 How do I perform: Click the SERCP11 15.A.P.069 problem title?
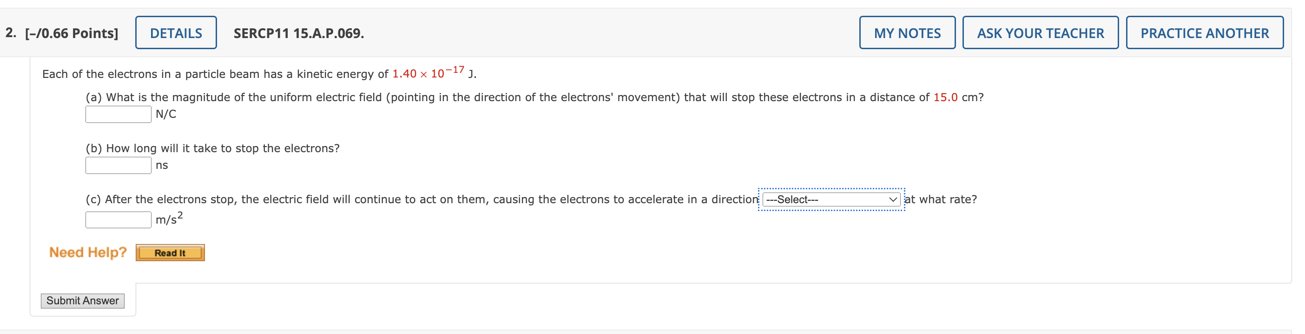pyautogui.click(x=298, y=34)
